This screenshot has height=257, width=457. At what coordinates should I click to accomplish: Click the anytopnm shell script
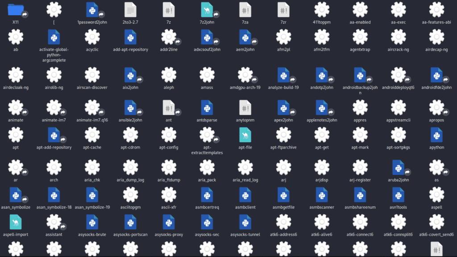pos(245,108)
